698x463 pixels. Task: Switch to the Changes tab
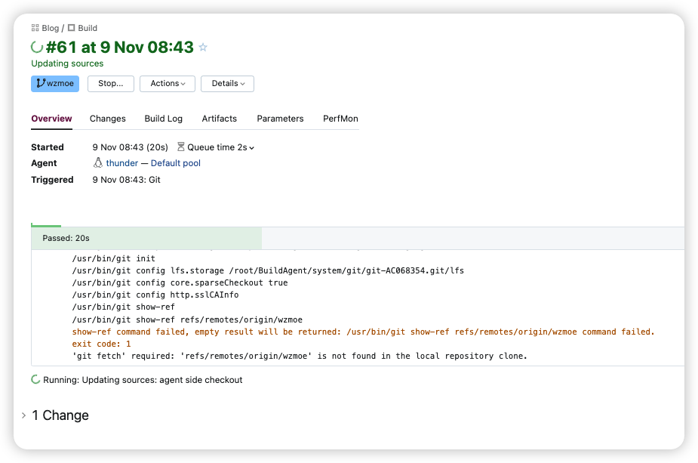pyautogui.click(x=108, y=119)
